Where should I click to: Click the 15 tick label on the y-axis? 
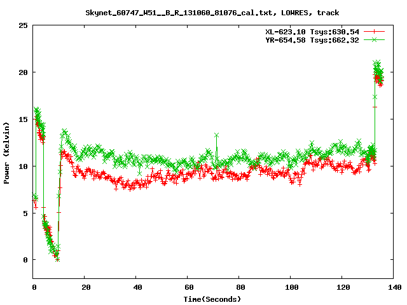pos(22,119)
